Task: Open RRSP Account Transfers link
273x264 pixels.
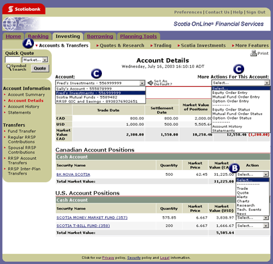Action: (x=22, y=160)
